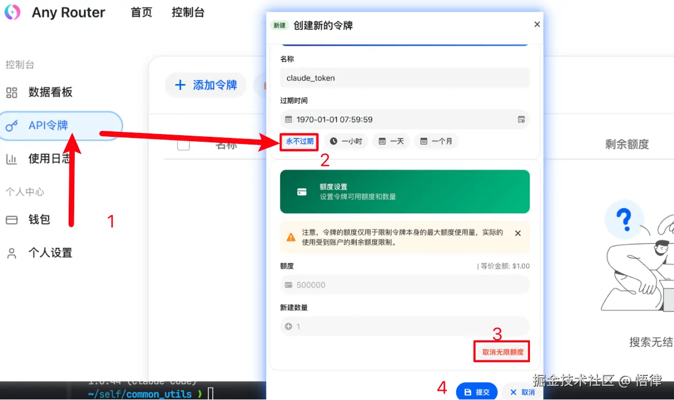The height and width of the screenshot is (400, 674).
Task: Click the card icon in 额度 field
Action: [x=289, y=285]
